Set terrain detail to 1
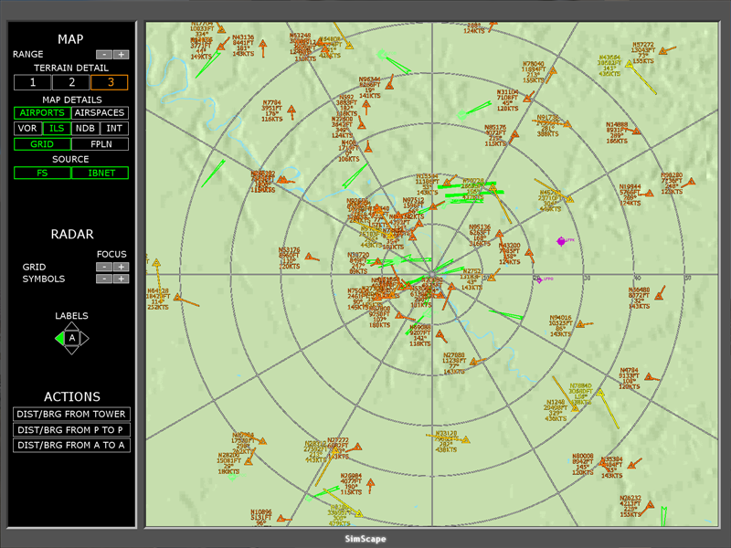Screen dimensions: 731x548 (33, 82)
